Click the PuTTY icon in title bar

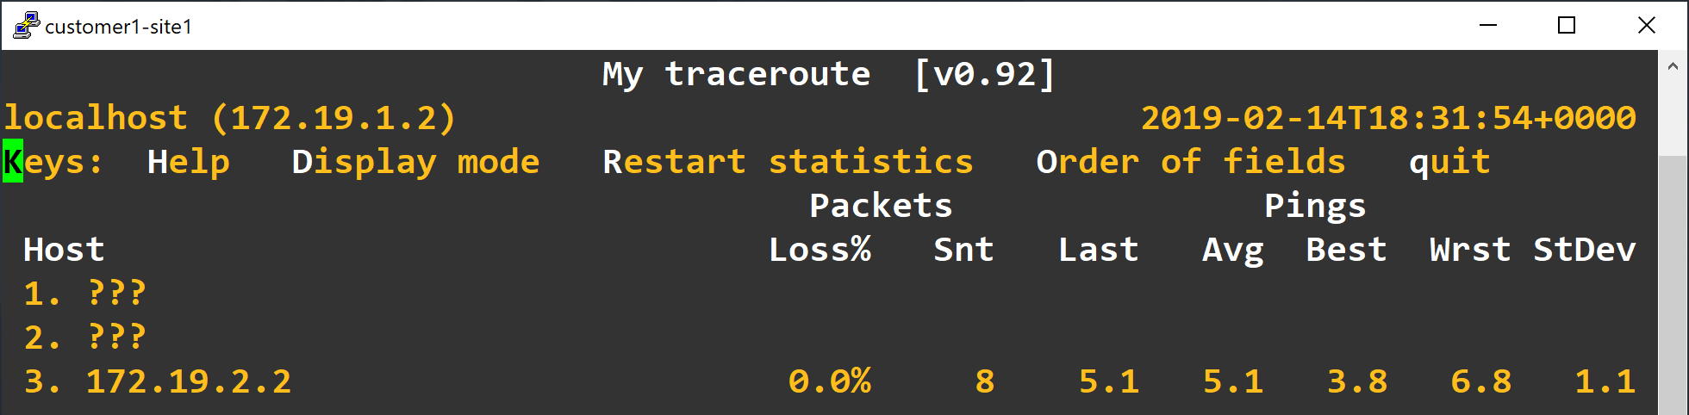[x=26, y=26]
